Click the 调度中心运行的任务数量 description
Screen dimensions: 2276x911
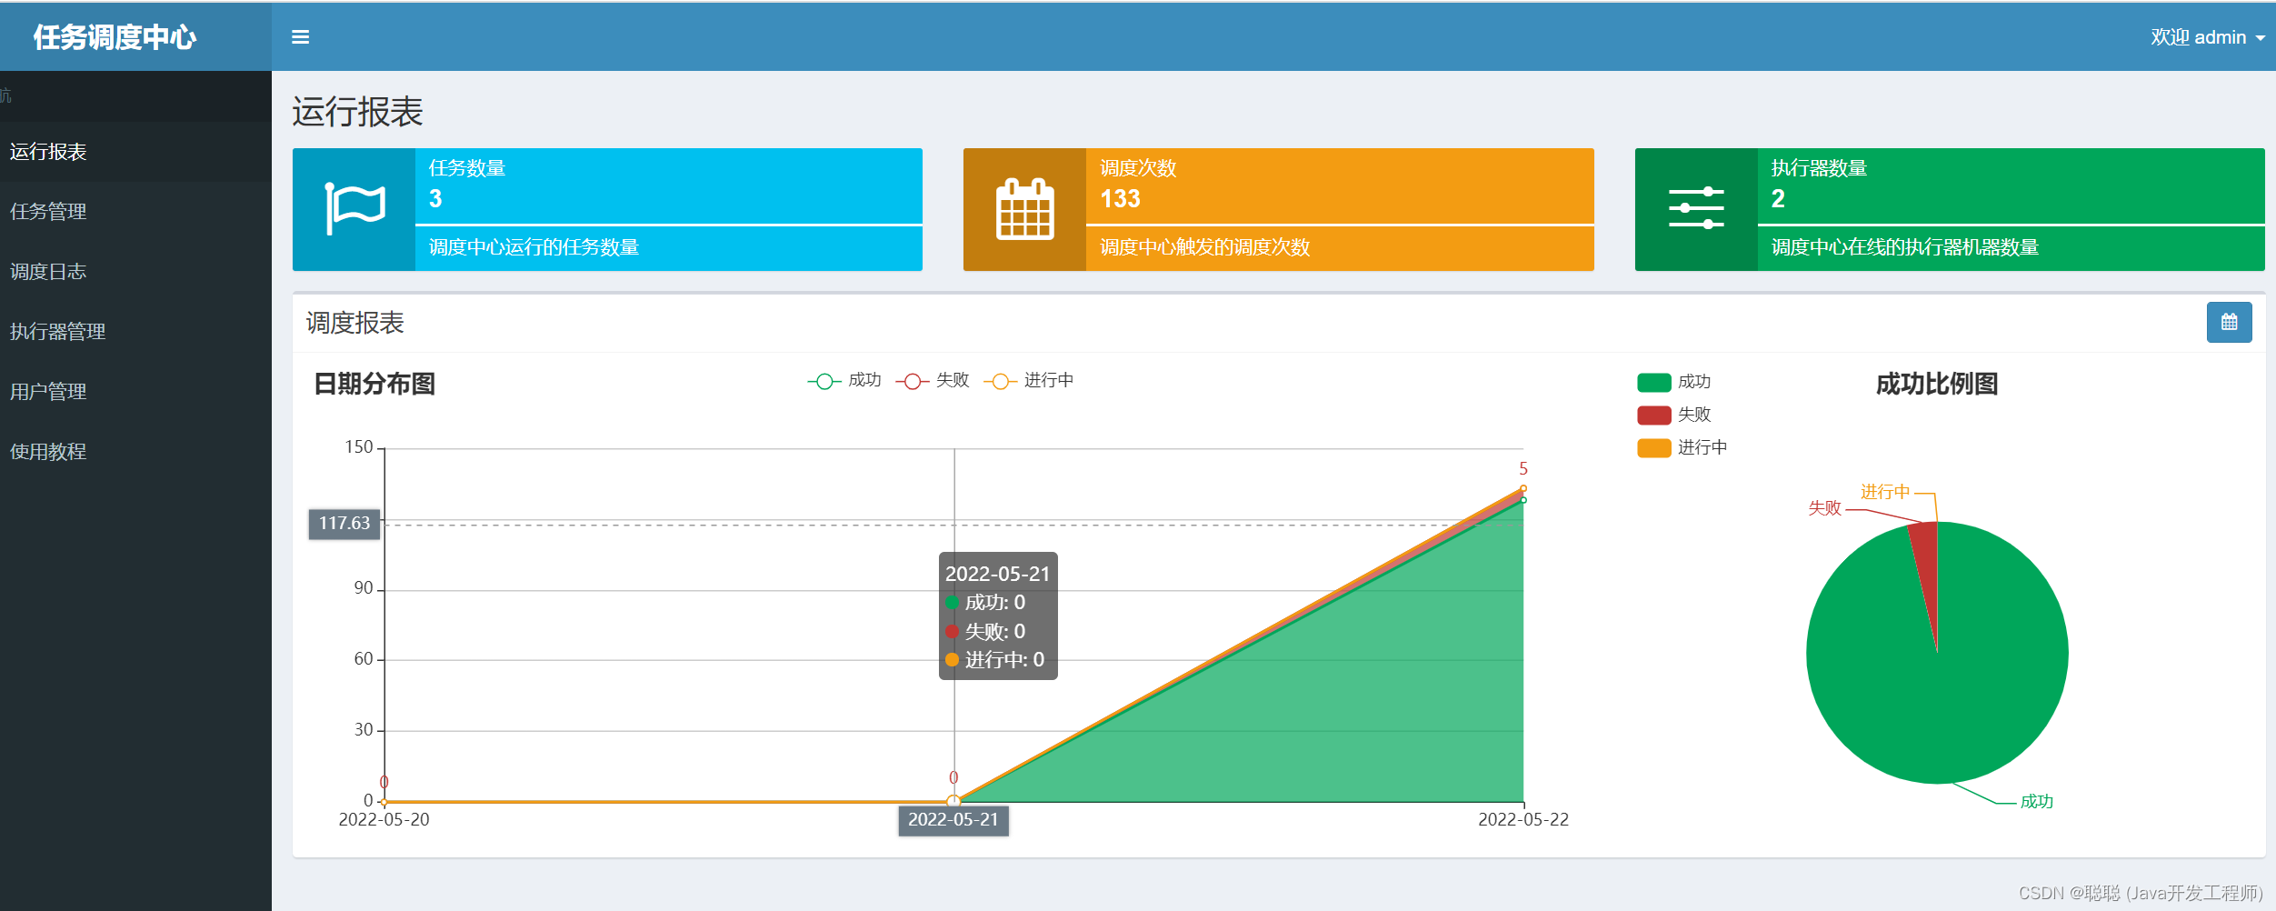[x=534, y=247]
